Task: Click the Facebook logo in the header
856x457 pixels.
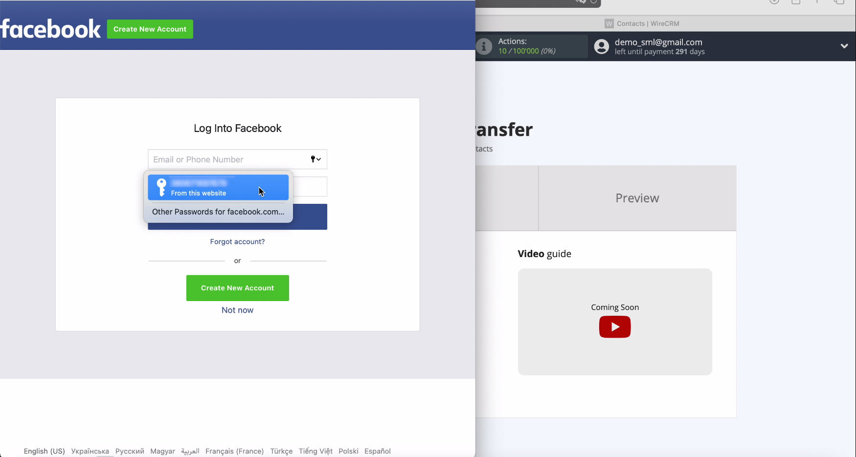Action: (x=50, y=29)
